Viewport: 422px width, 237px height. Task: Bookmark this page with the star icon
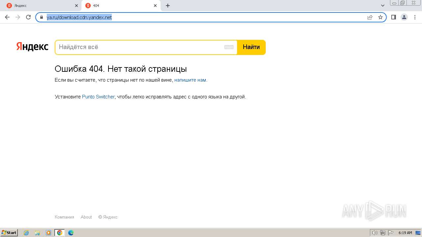[380, 17]
